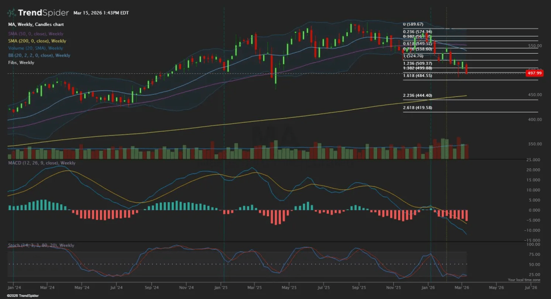The height and width of the screenshot is (299, 551).
Task: Toggle the SMA (200, 0, close) legend entry
Action: click(x=38, y=40)
